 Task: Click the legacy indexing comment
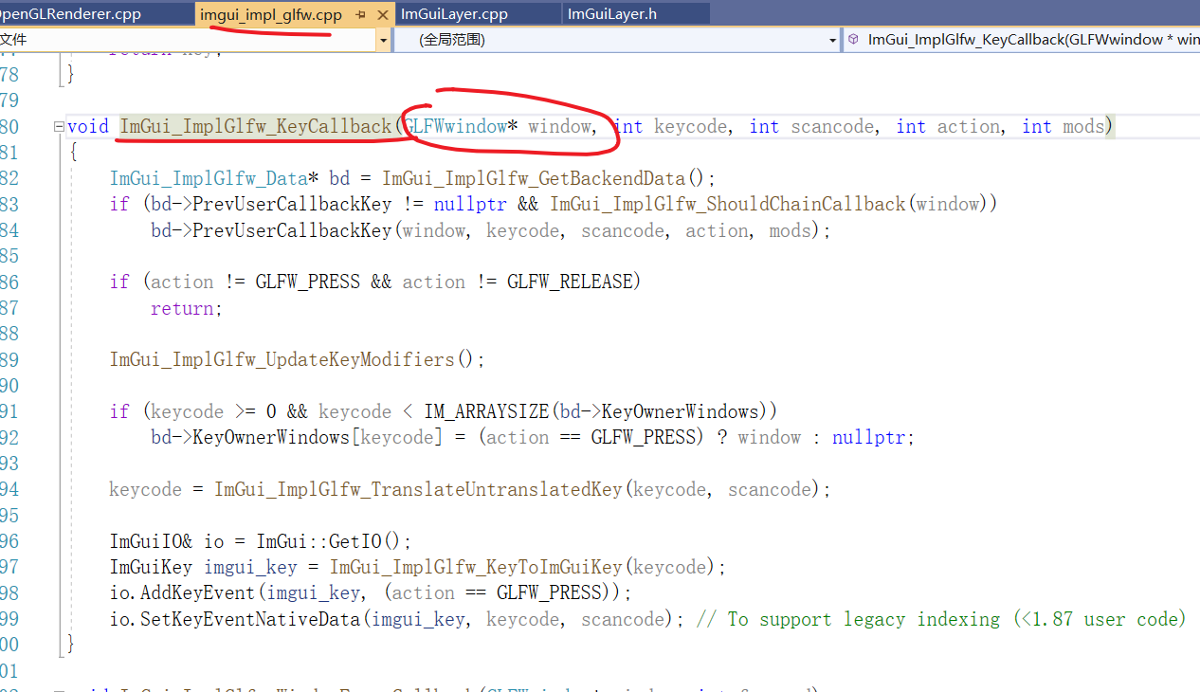point(940,619)
